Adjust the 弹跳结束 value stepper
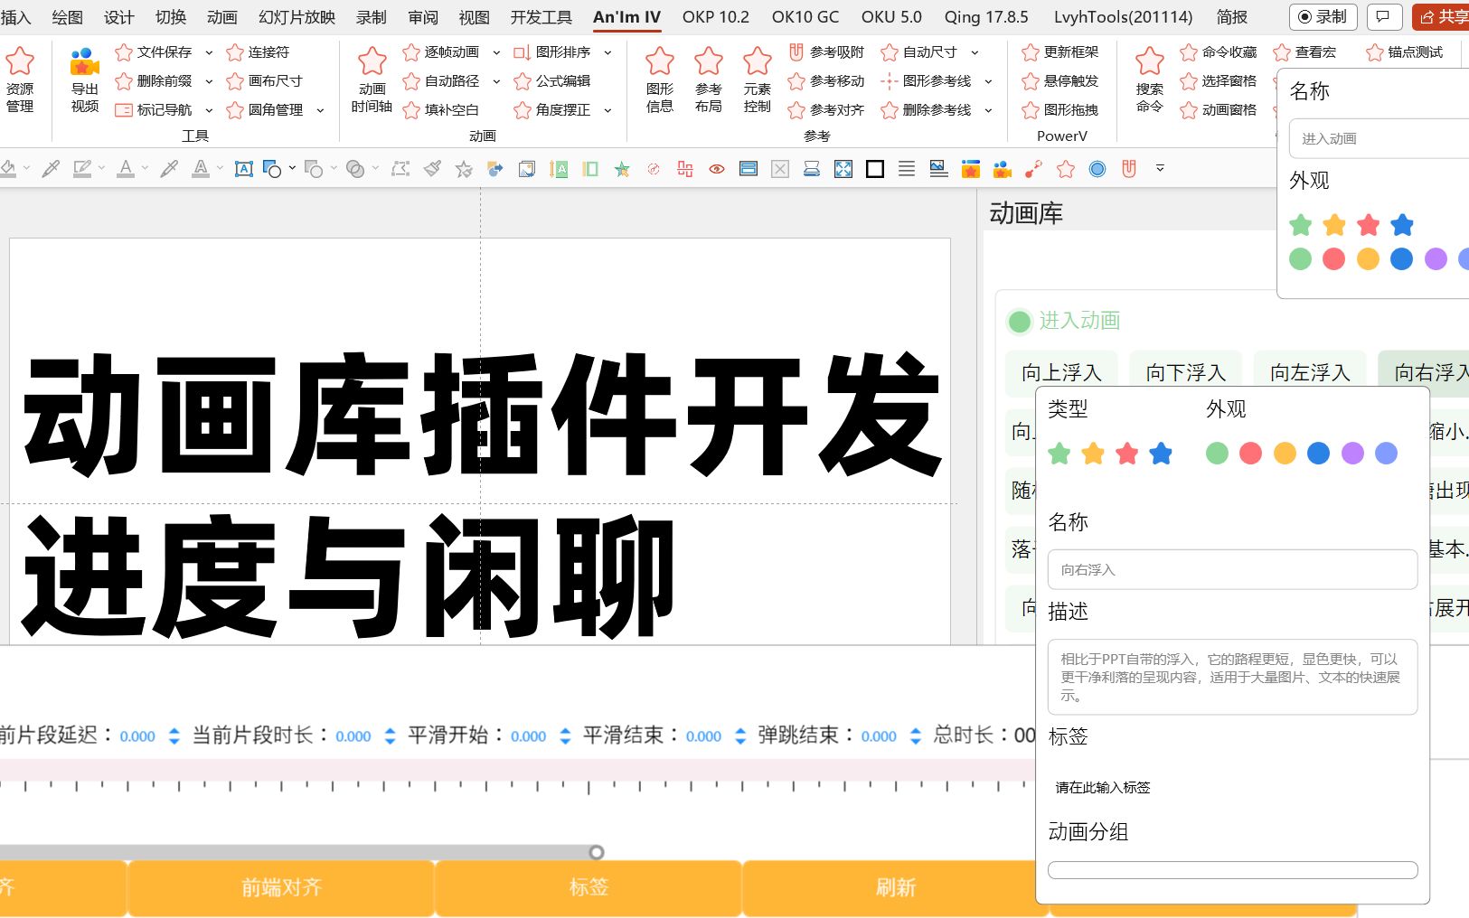The image size is (1469, 918). pyautogui.click(x=916, y=736)
